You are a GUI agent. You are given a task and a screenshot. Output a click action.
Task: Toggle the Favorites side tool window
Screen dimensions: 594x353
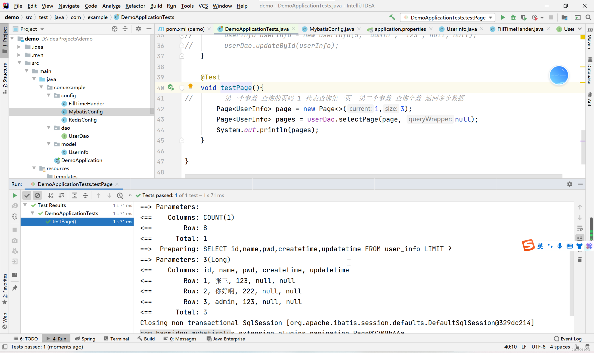pos(5,289)
